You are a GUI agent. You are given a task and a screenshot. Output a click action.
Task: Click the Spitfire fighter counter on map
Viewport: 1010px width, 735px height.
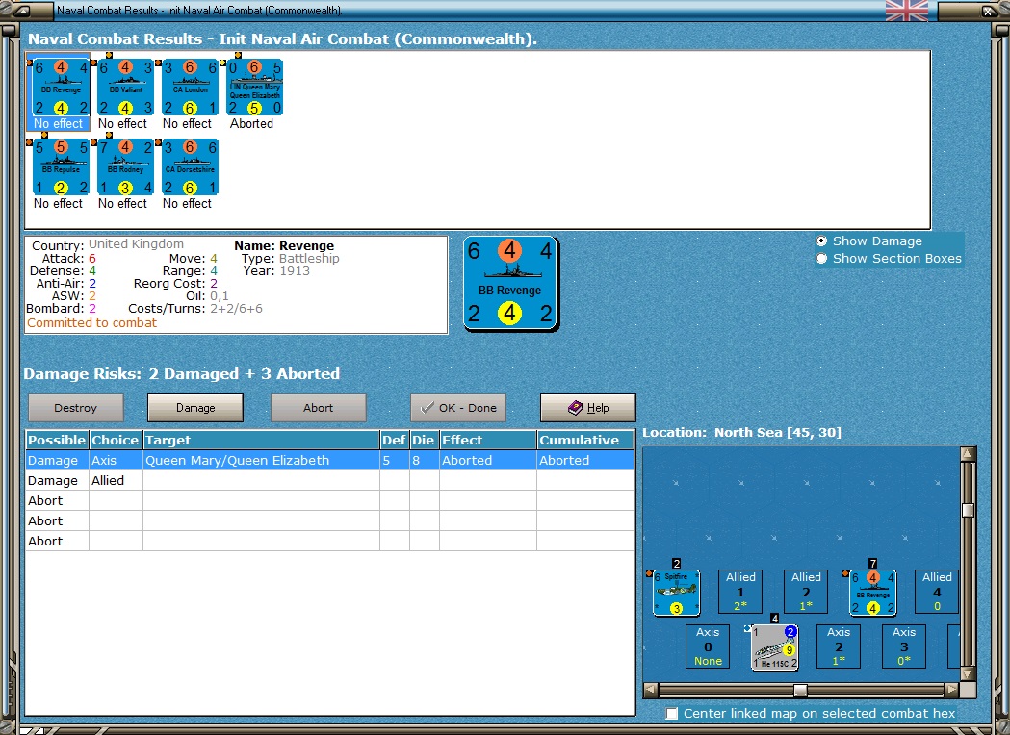pos(676,593)
